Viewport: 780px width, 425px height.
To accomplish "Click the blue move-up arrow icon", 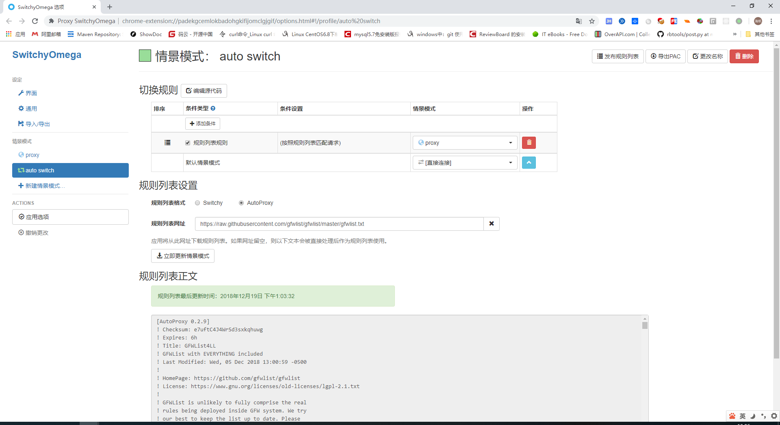I will [529, 162].
